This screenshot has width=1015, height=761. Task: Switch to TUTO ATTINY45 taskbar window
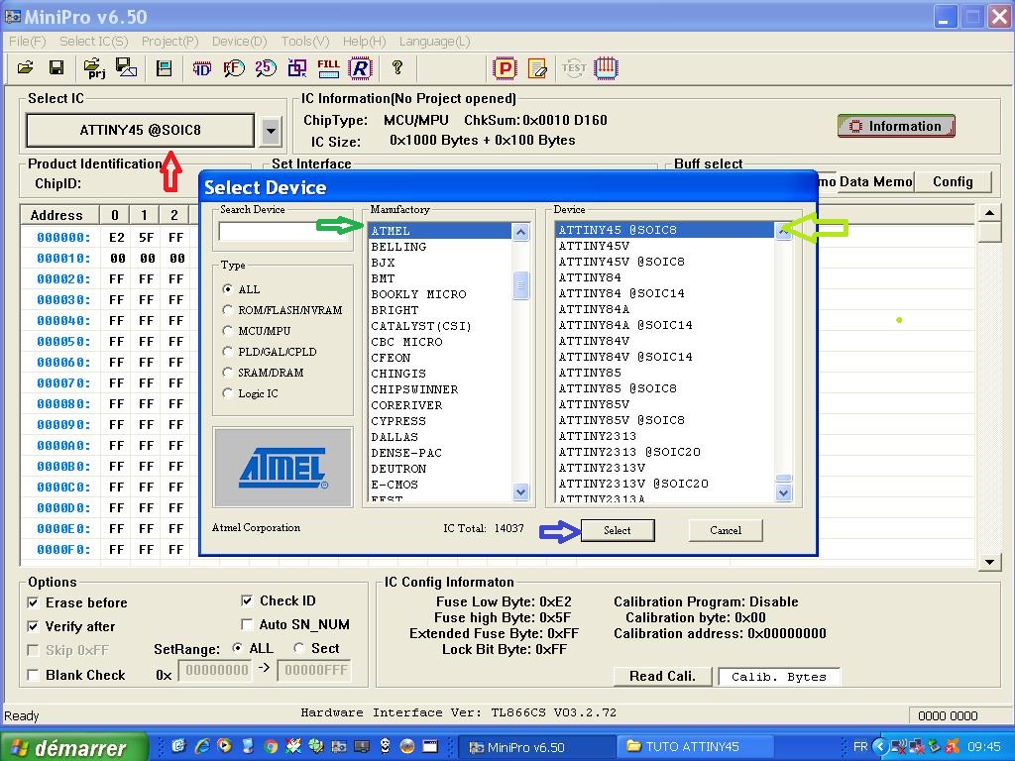(695, 747)
